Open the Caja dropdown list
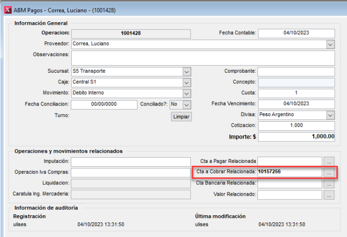 point(187,82)
